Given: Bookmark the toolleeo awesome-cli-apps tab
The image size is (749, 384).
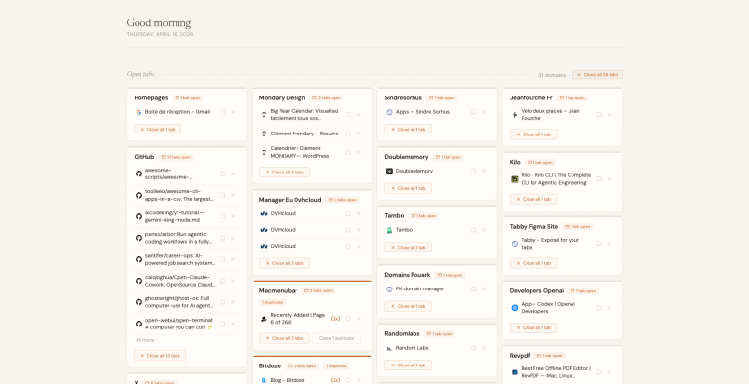Looking at the screenshot, I should click(x=222, y=195).
